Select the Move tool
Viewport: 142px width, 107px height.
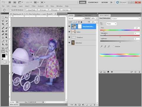[x=7, y=18]
